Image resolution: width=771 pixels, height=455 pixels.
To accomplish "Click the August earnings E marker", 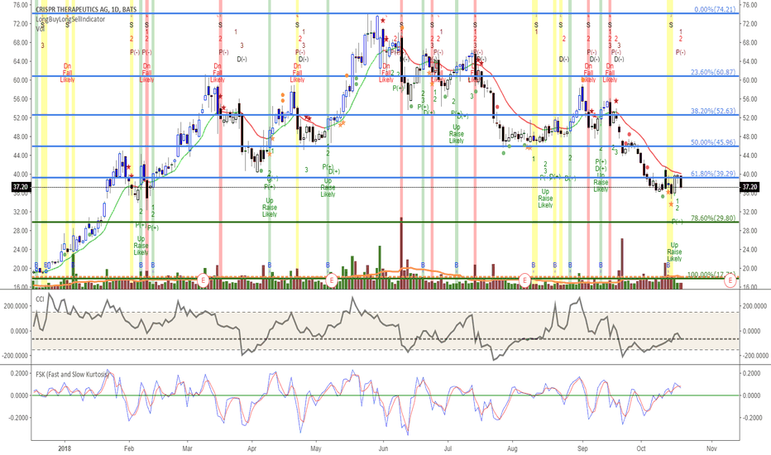I will point(524,280).
